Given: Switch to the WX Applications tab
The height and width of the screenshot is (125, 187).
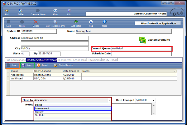Looking at the screenshot, I should [16, 60].
